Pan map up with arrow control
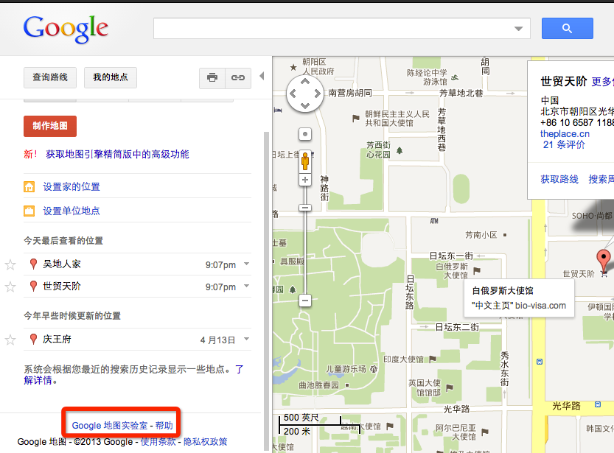The width and height of the screenshot is (614, 453). tap(305, 81)
